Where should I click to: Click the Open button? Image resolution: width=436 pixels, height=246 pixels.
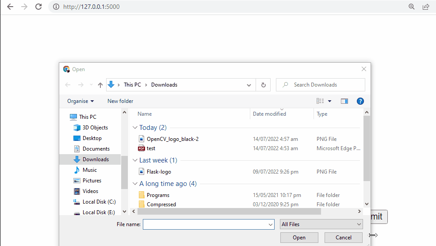pyautogui.click(x=299, y=238)
